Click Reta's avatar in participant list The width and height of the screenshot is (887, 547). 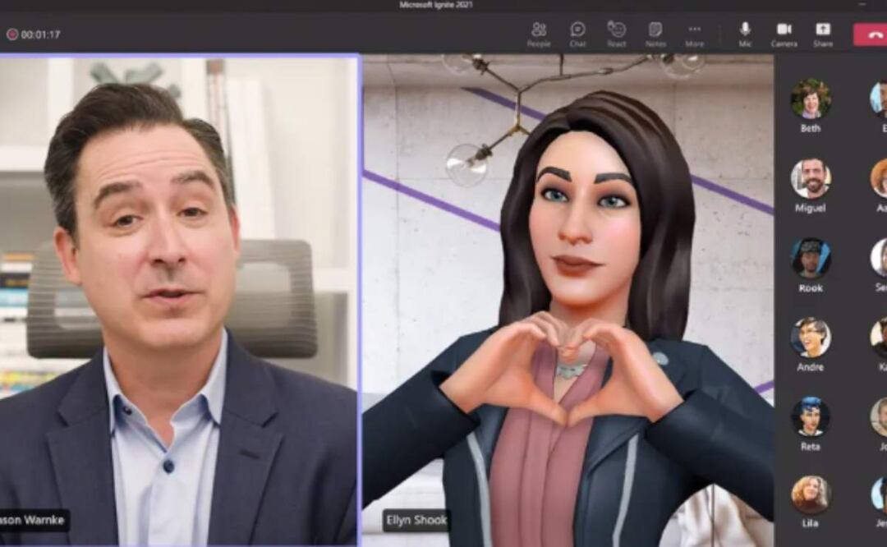pos(810,416)
